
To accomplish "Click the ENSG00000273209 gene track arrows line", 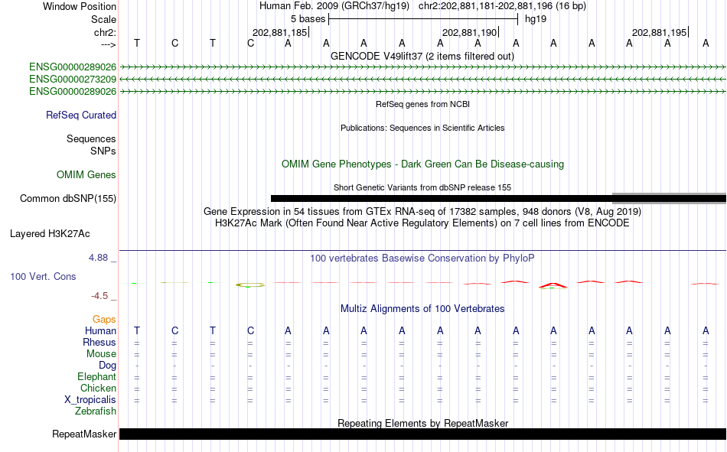I will point(423,80).
